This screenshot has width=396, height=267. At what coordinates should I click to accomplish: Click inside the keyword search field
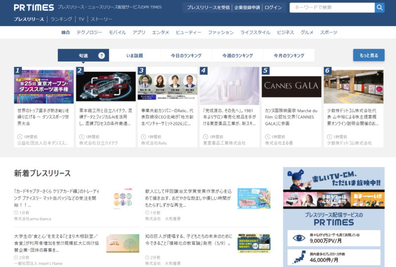click(x=332, y=7)
